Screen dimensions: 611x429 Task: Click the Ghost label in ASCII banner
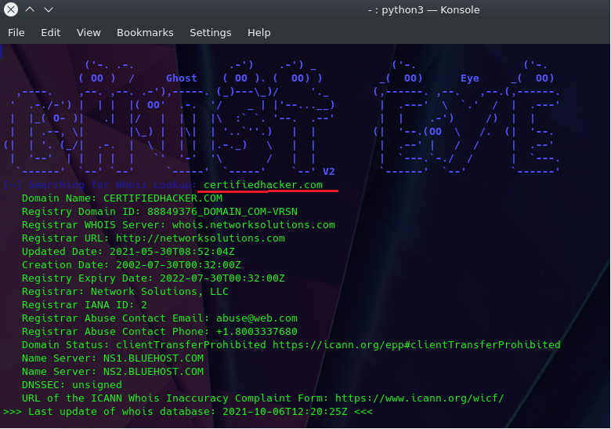[x=182, y=78]
